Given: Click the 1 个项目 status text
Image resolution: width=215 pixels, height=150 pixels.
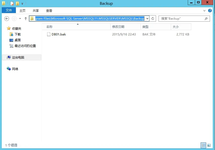Looking at the screenshot, I should [11, 145].
